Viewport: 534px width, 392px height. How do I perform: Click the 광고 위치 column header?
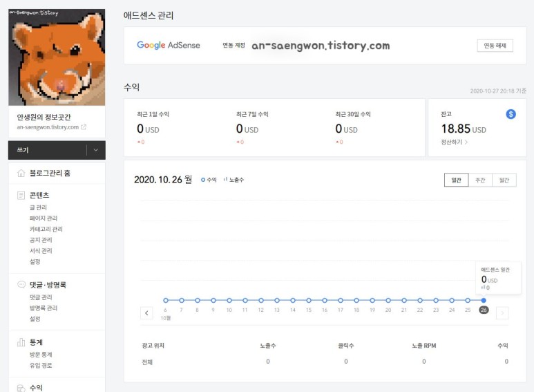pyautogui.click(x=153, y=346)
